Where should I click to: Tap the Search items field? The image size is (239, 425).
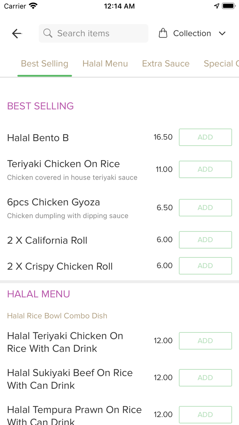click(x=93, y=33)
